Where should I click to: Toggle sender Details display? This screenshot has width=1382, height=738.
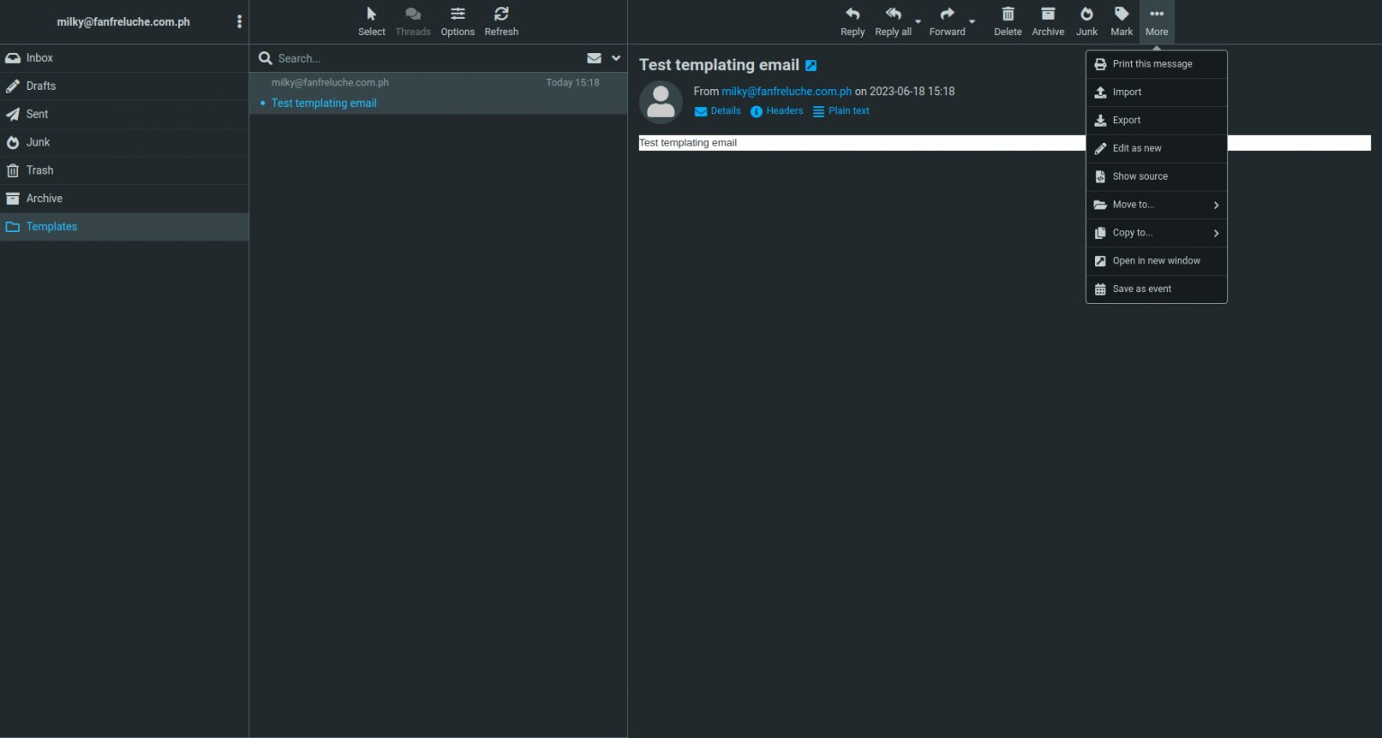tap(718, 111)
